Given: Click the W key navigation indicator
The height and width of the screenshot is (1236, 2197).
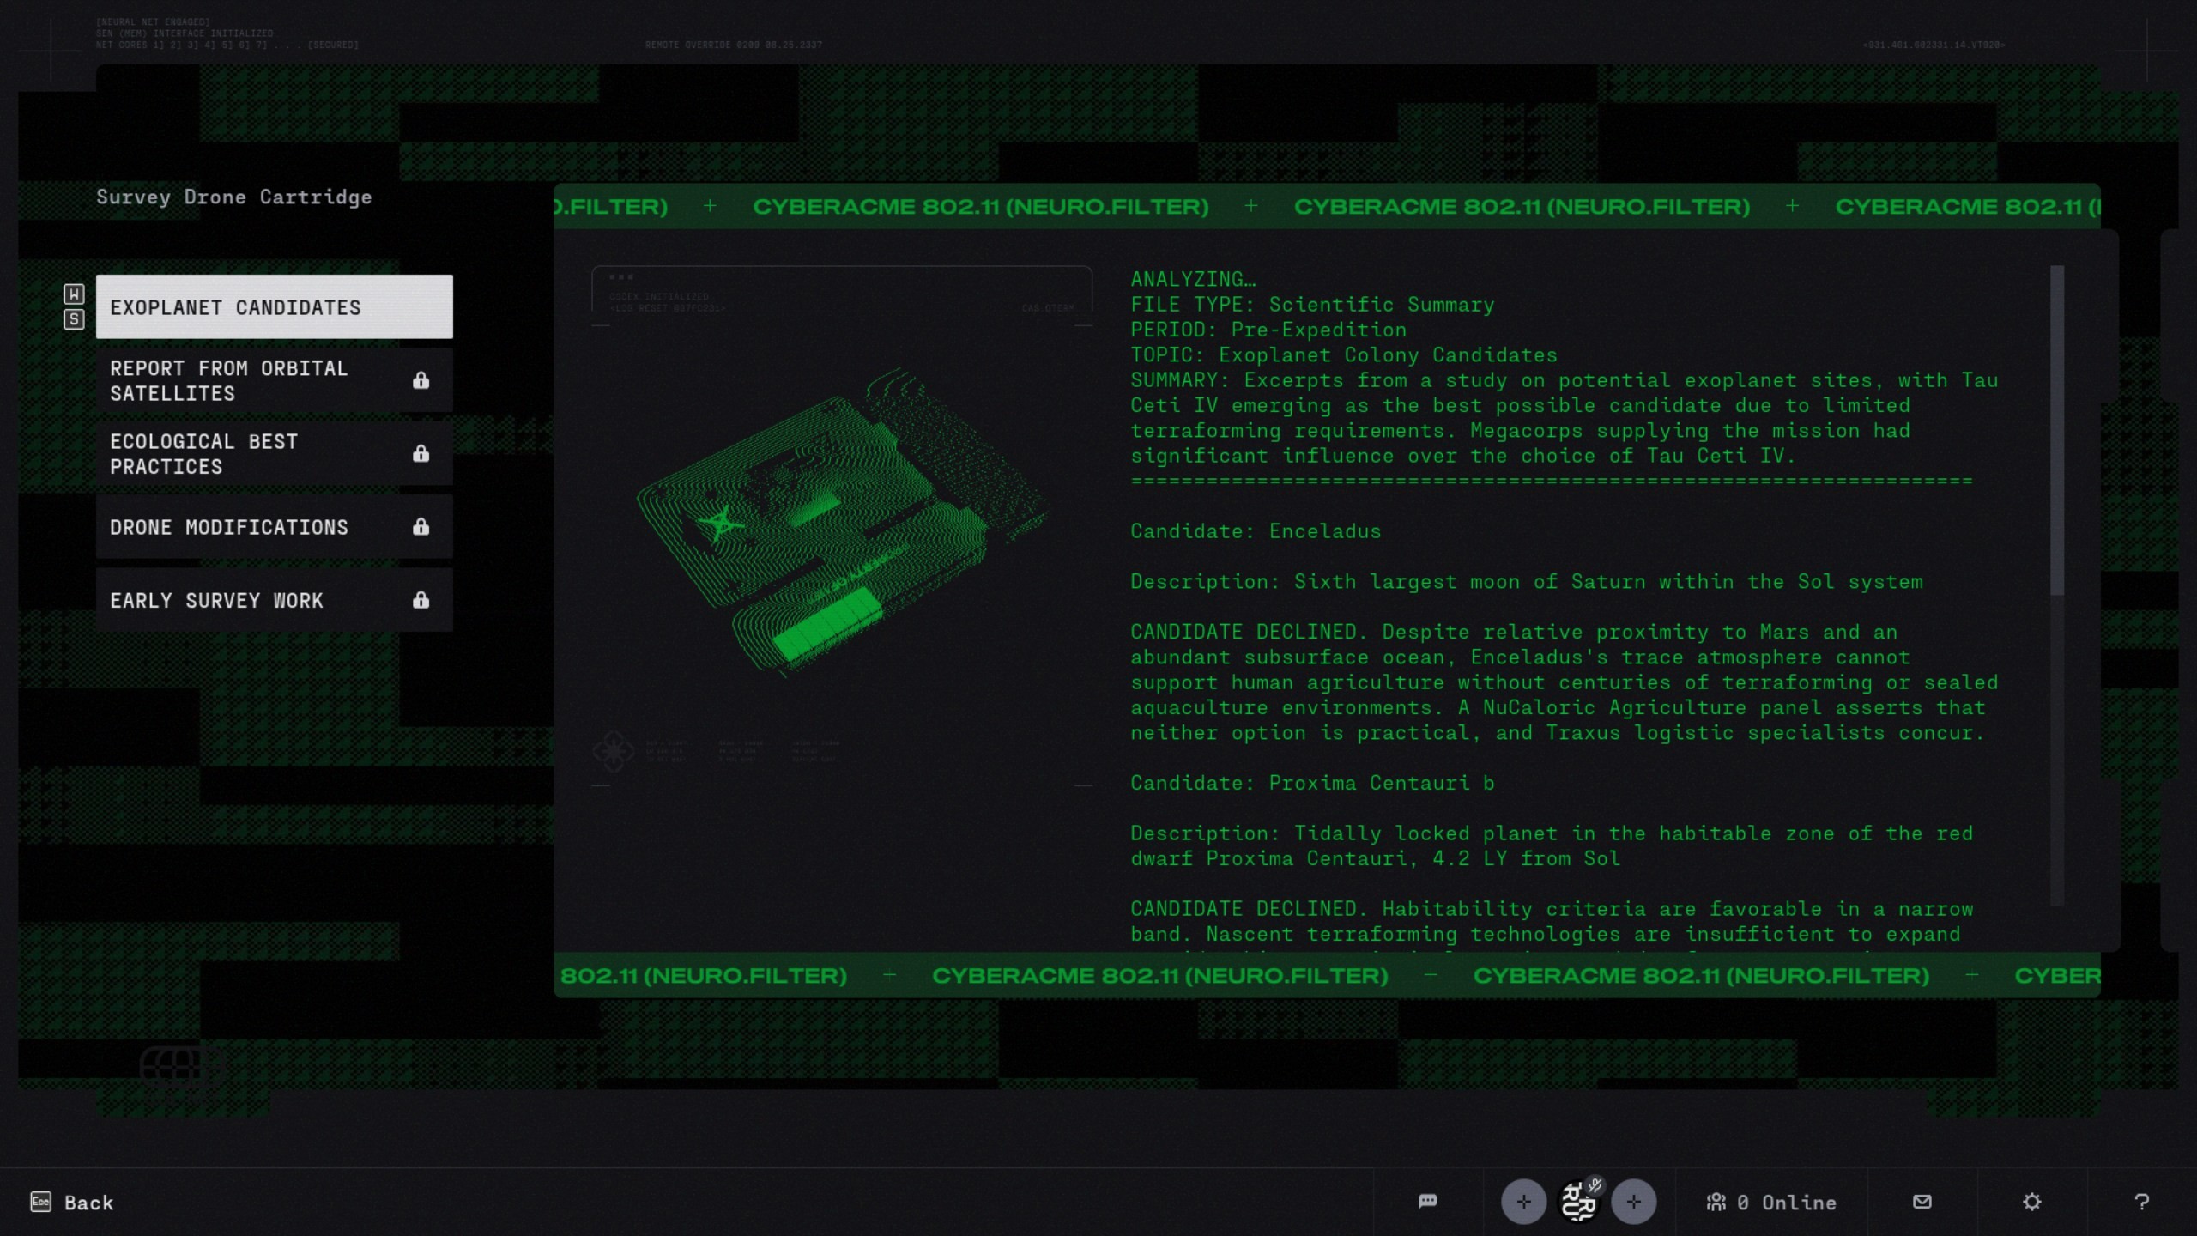Looking at the screenshot, I should coord(74,294).
